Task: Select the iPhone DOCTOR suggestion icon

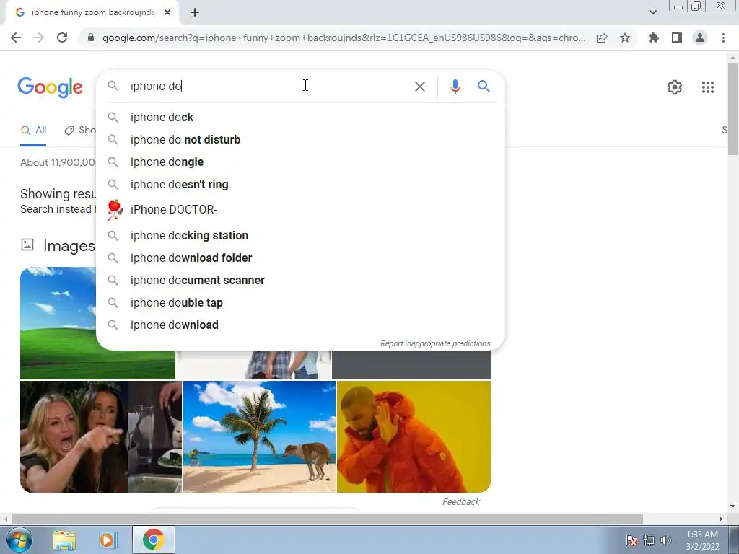Action: coord(115,210)
